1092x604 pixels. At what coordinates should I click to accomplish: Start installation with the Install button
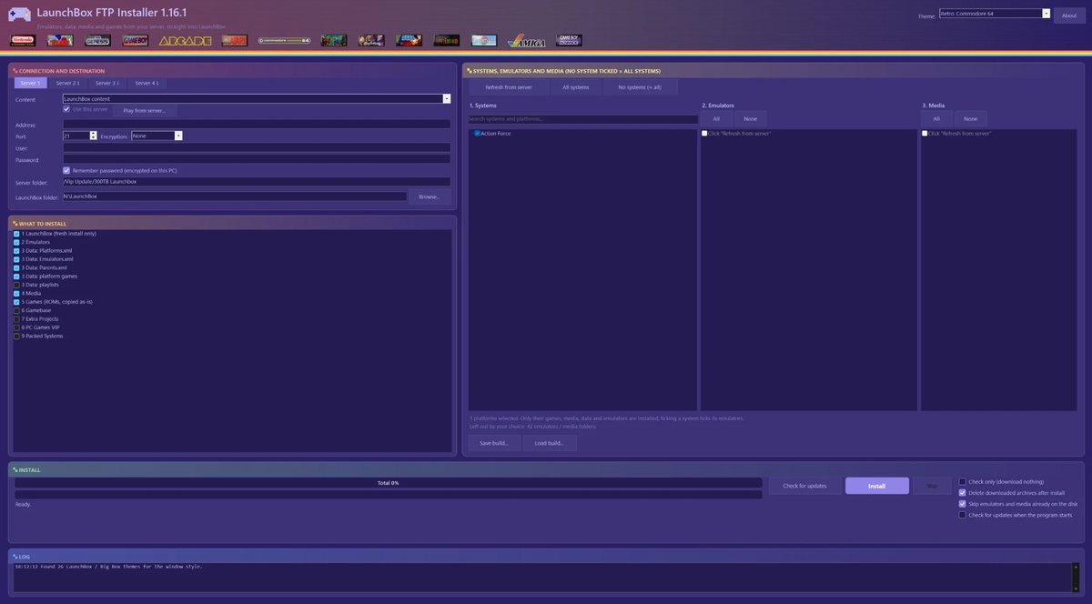[x=876, y=486]
